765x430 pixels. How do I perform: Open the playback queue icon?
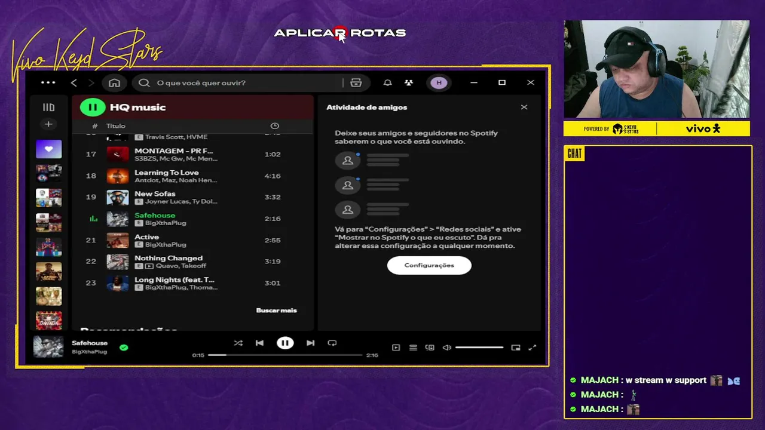click(x=413, y=348)
